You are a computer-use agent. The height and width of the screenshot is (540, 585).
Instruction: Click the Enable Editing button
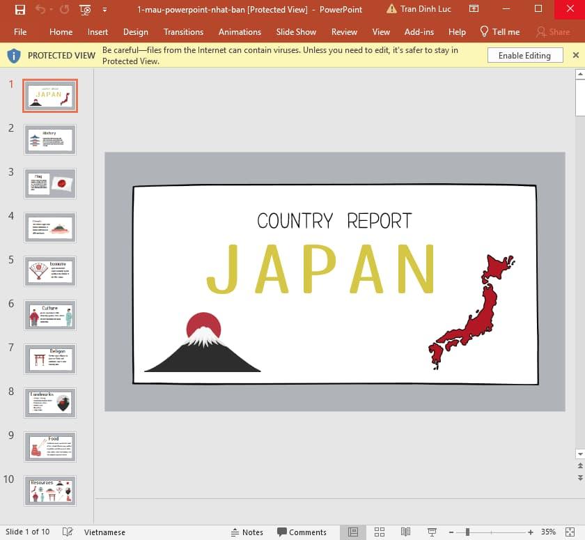coord(524,54)
